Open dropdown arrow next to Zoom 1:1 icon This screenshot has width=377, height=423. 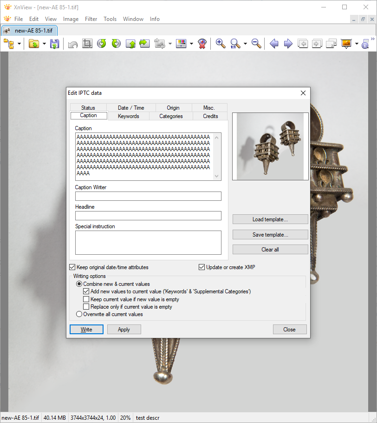(x=245, y=44)
